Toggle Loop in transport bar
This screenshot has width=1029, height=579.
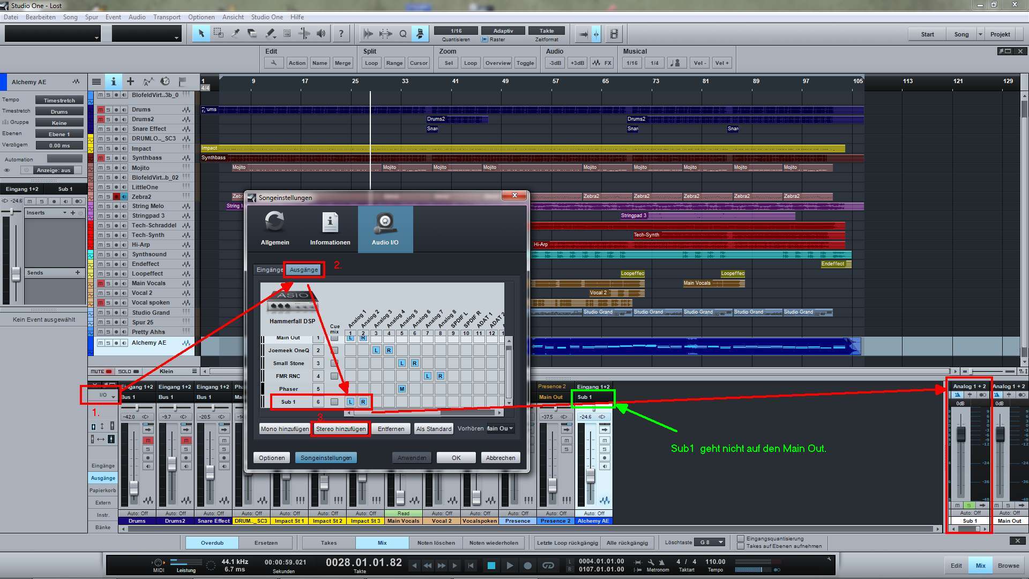(x=548, y=565)
